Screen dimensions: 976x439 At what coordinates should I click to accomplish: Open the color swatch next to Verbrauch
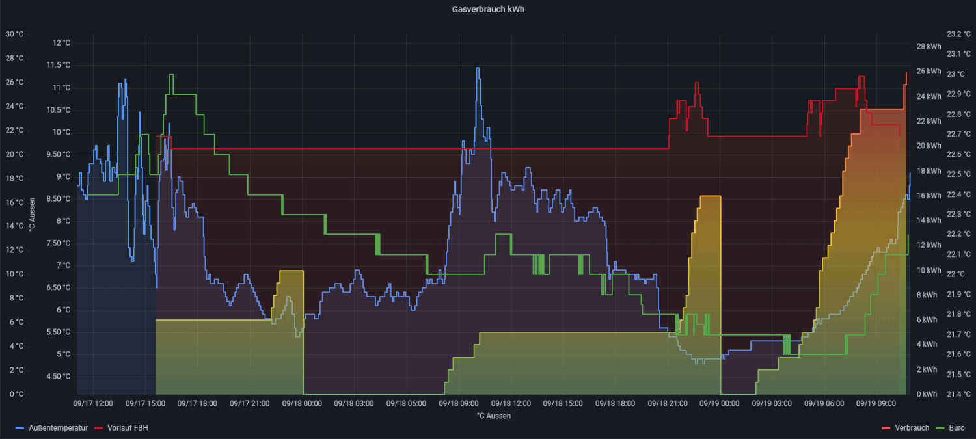(886, 427)
